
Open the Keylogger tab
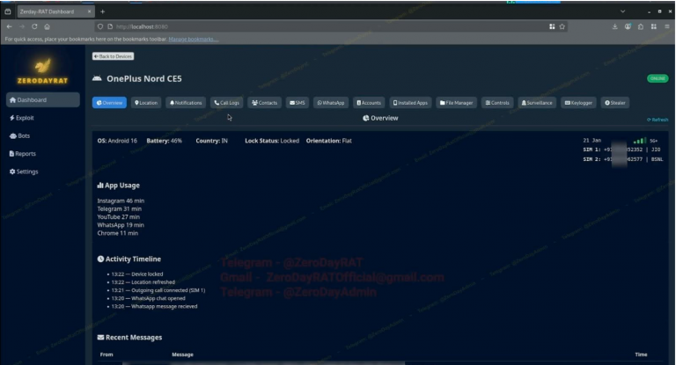click(x=578, y=103)
